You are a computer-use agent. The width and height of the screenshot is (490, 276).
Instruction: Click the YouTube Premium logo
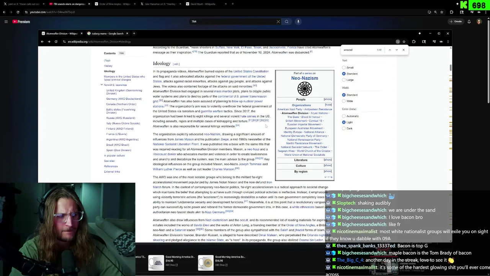21,21
